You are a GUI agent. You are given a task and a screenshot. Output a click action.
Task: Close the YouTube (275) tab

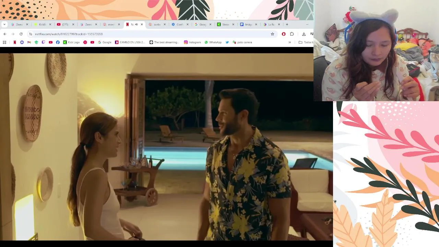tap(73, 24)
